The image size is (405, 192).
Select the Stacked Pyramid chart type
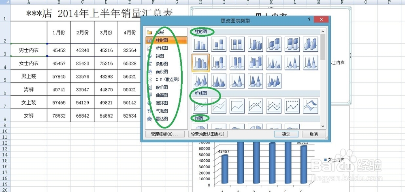point(237,81)
